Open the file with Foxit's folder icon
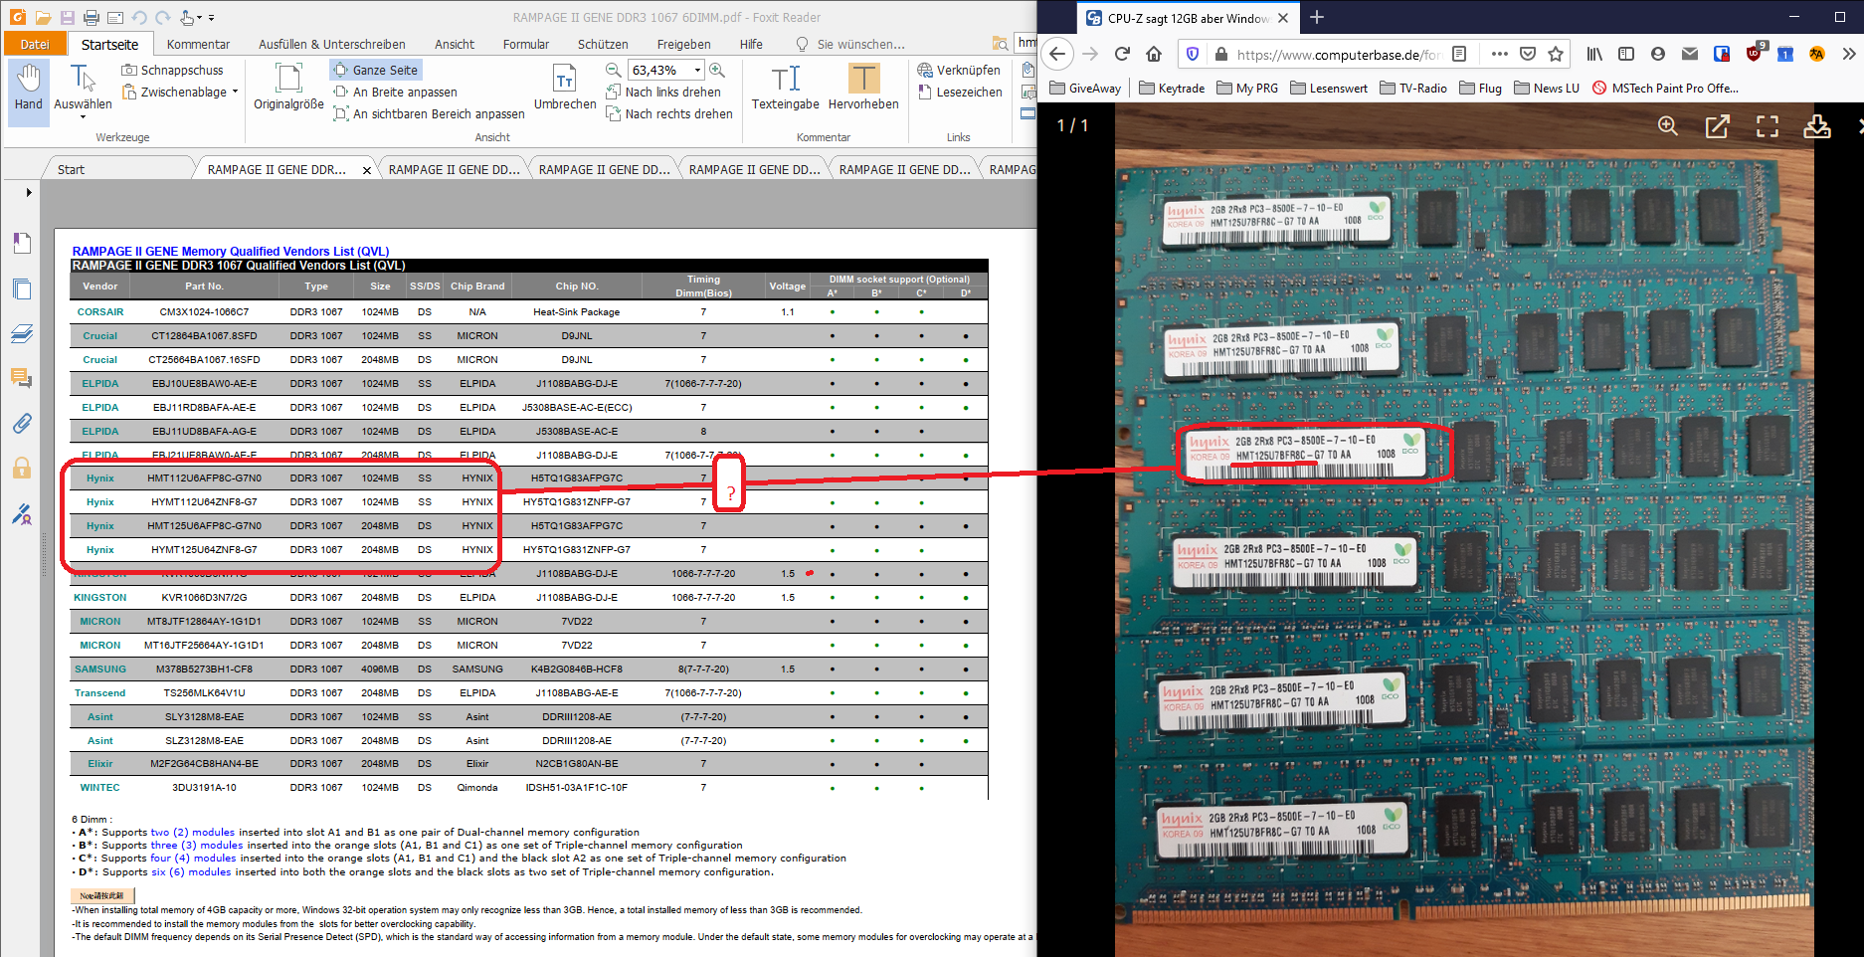Viewport: 1864px width, 957px height. click(x=43, y=17)
